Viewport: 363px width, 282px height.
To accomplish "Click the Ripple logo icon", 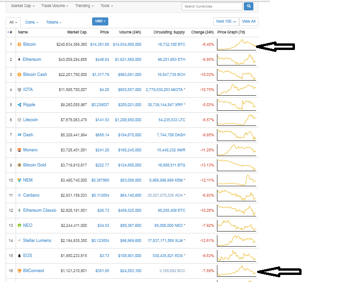I will pos(19,105).
